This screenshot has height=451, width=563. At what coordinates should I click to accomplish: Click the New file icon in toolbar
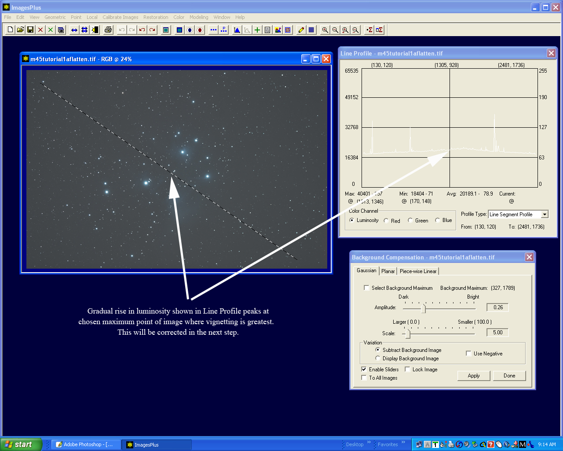[x=10, y=30]
